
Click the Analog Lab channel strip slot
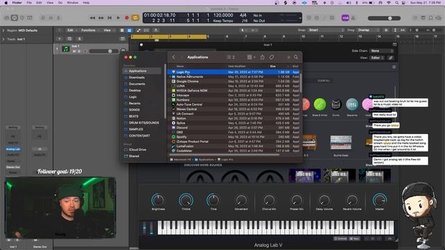(13, 149)
